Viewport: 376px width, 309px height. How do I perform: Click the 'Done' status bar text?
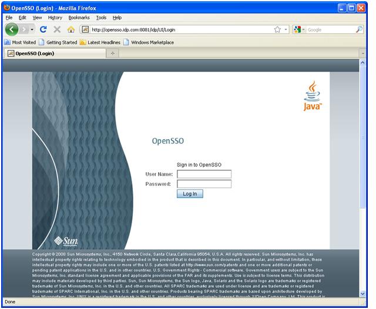[10, 302]
